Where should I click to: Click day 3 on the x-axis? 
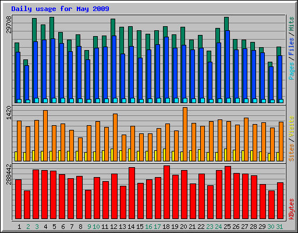click(x=37, y=227)
